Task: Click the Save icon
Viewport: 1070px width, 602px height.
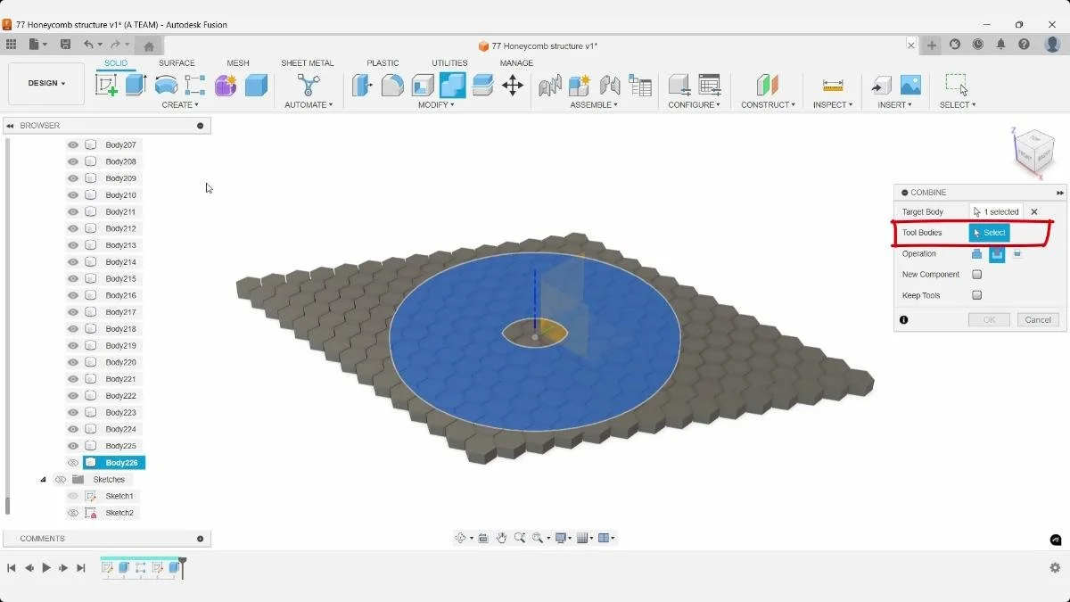Action: tap(65, 45)
